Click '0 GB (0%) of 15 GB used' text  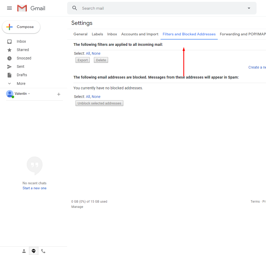89,202
